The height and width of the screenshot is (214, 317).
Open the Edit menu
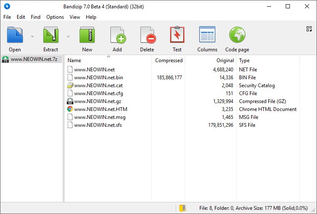tap(21, 17)
